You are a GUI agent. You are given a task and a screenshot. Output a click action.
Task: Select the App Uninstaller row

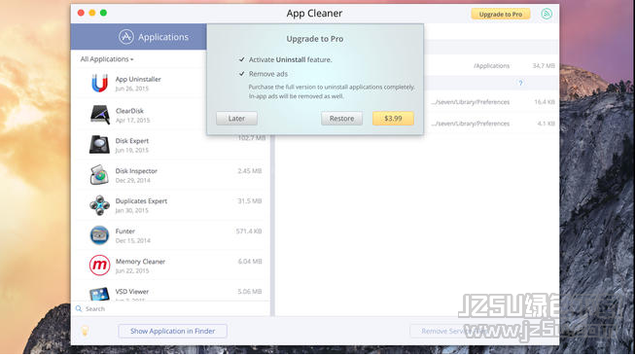click(x=170, y=84)
